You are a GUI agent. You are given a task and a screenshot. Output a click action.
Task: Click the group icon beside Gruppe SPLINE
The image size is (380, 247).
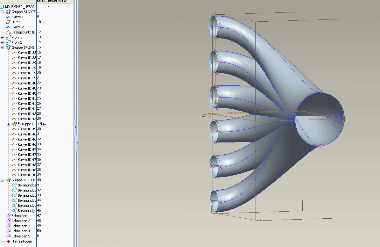[8, 47]
